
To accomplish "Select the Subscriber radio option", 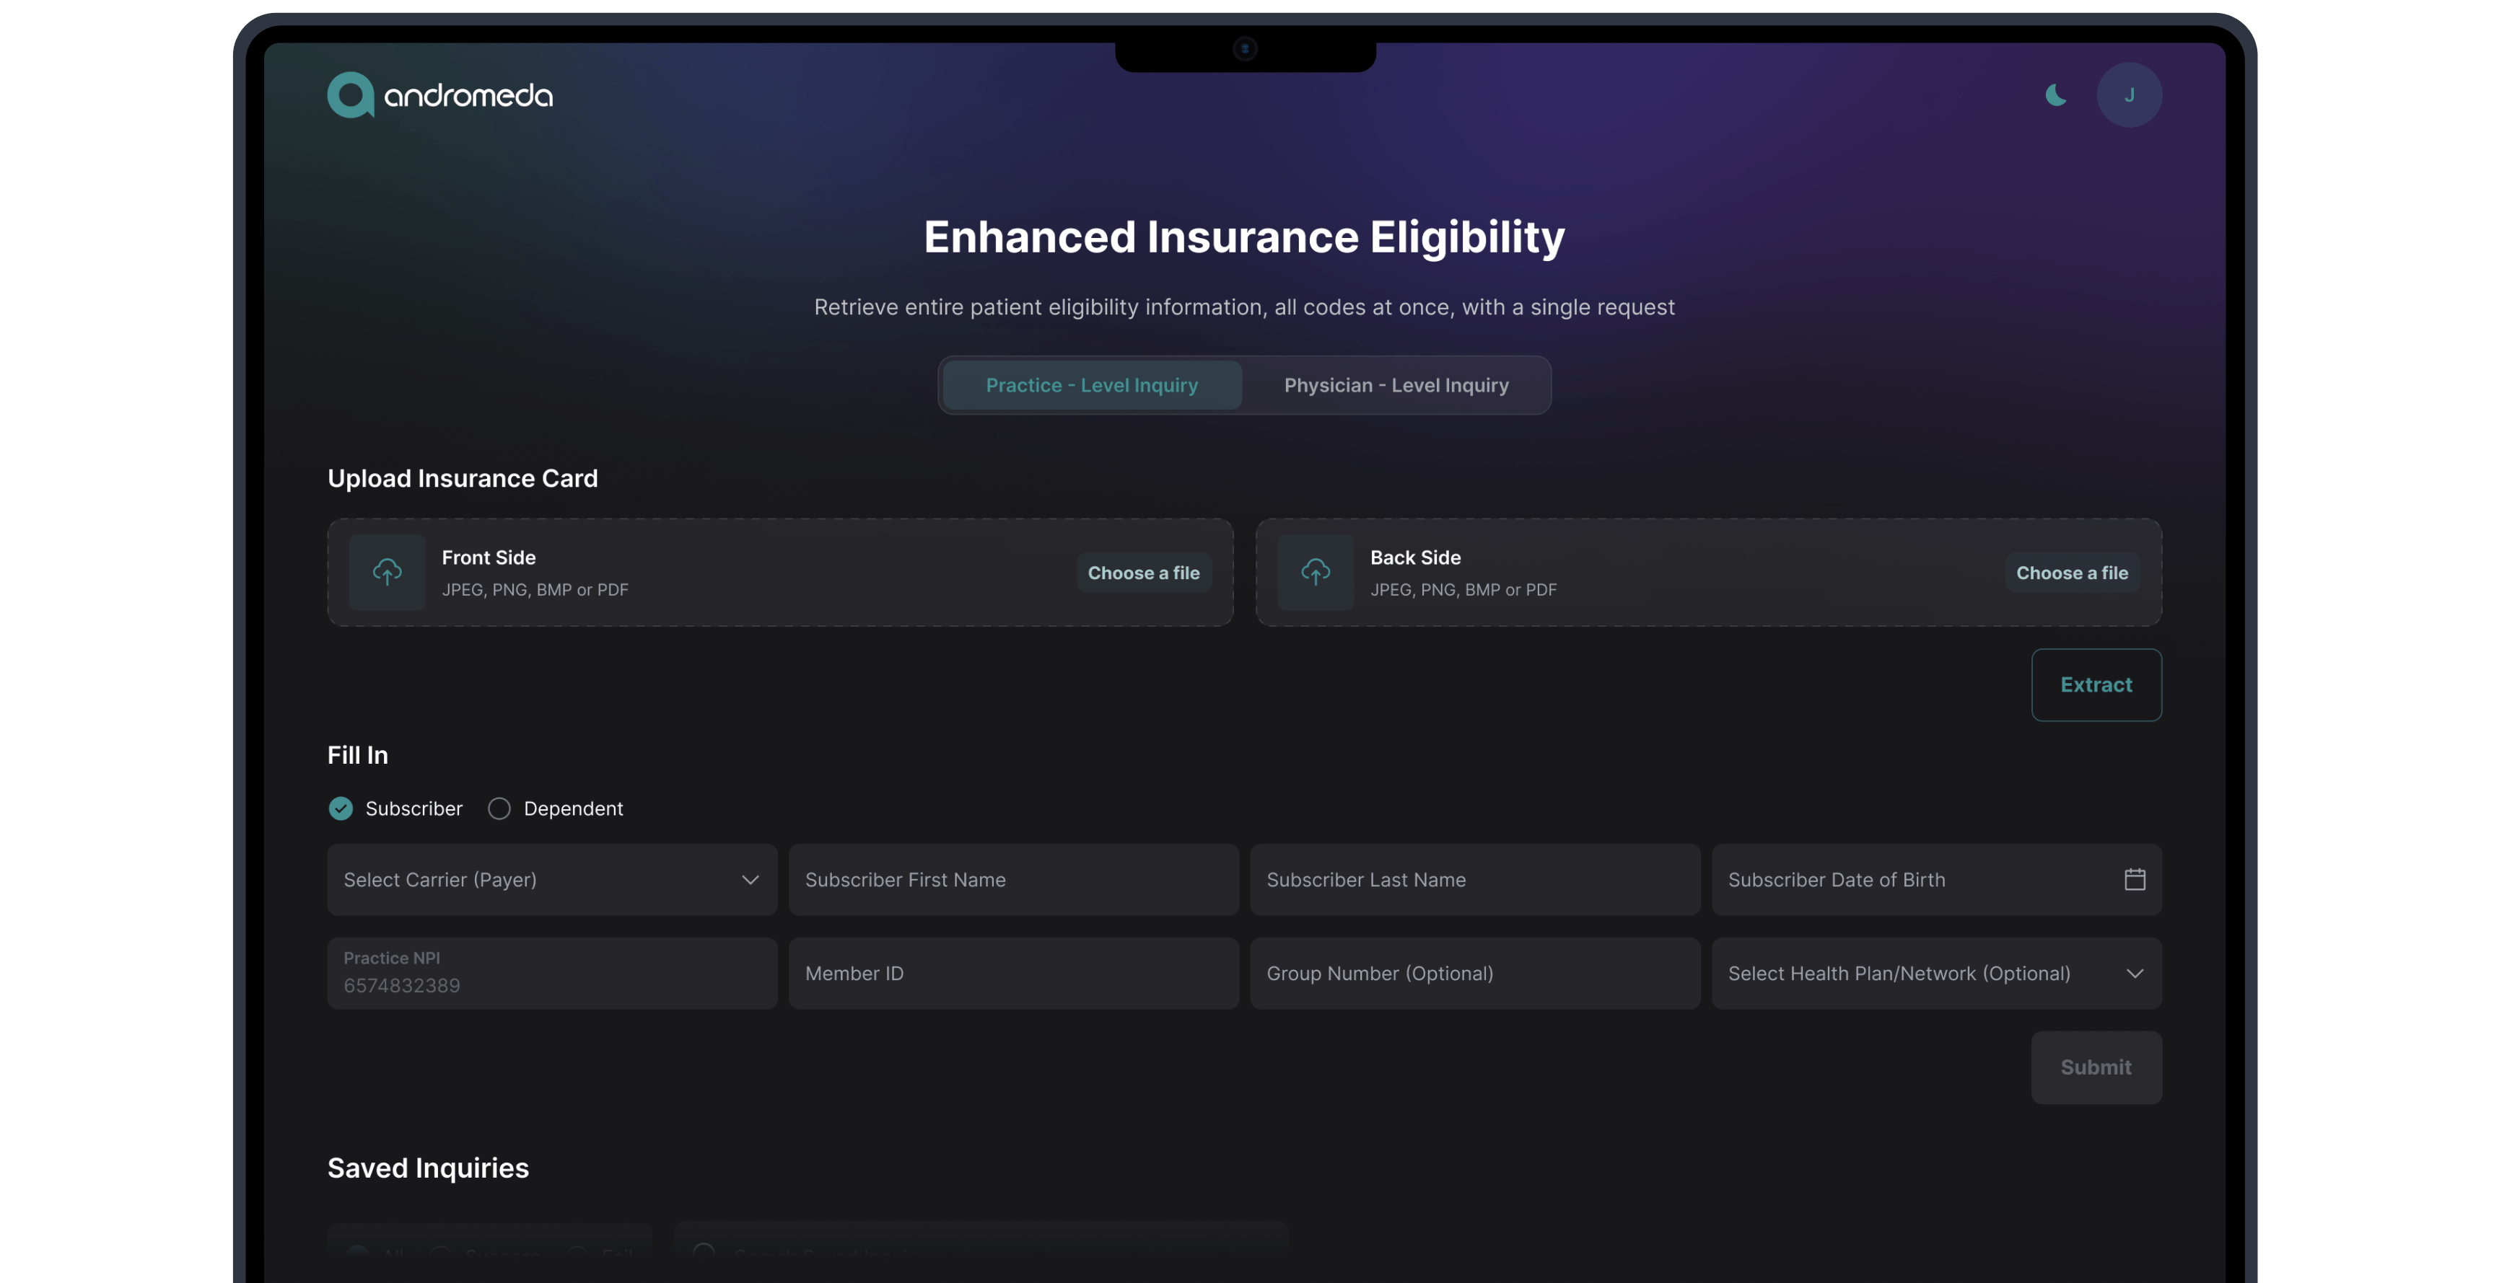I will click(x=341, y=808).
